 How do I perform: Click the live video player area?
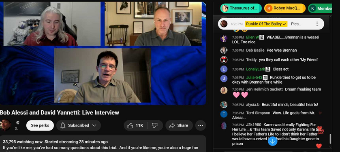(x=103, y=53)
